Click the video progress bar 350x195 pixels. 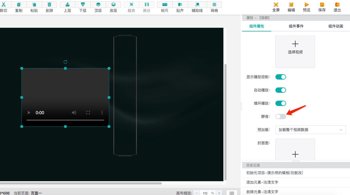65,120
